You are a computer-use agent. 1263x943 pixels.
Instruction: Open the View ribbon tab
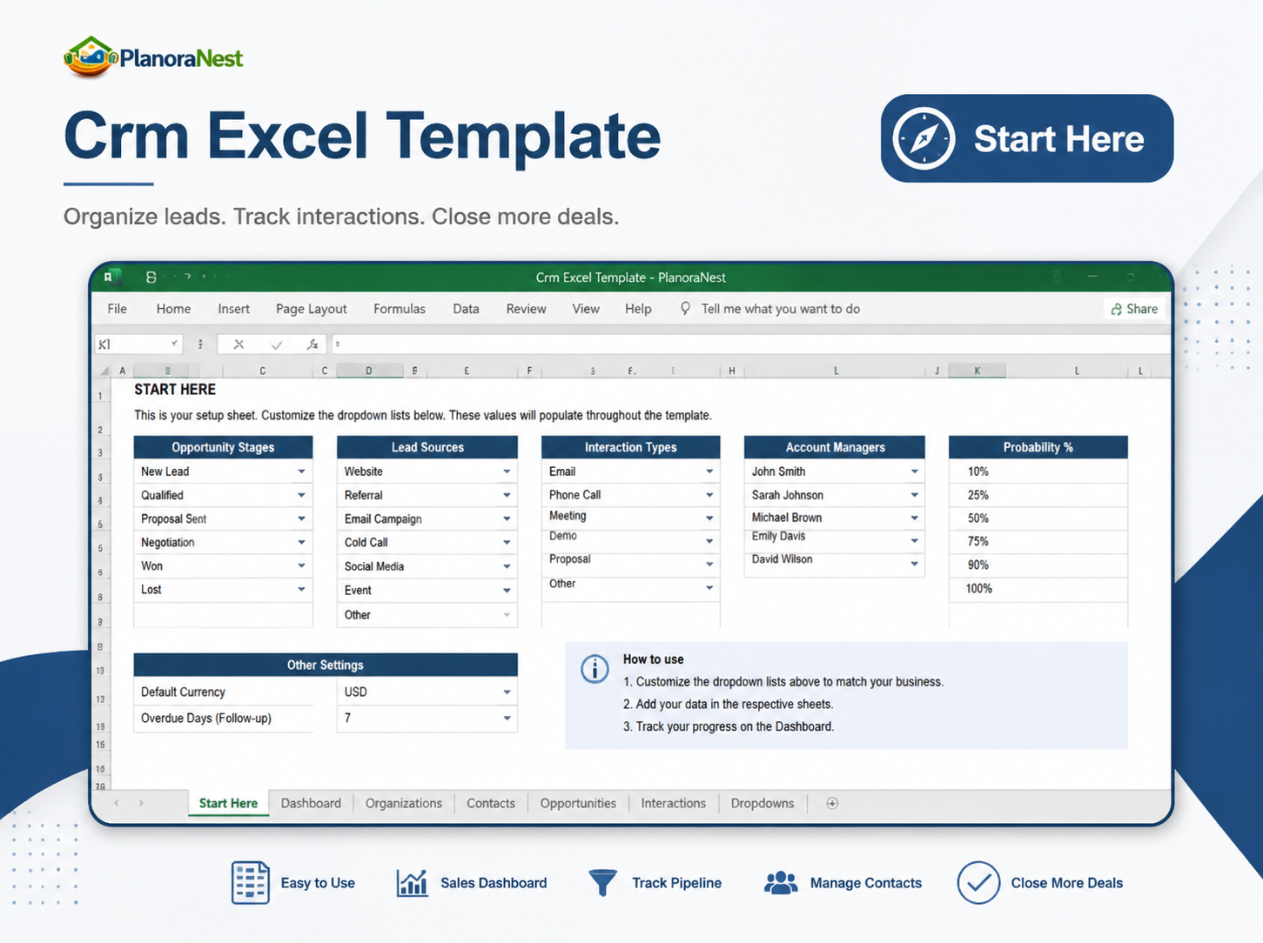coord(586,309)
